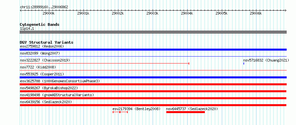Select the red esv3625788 variant bar
This screenshot has height=125, width=296.
pos(153,84)
